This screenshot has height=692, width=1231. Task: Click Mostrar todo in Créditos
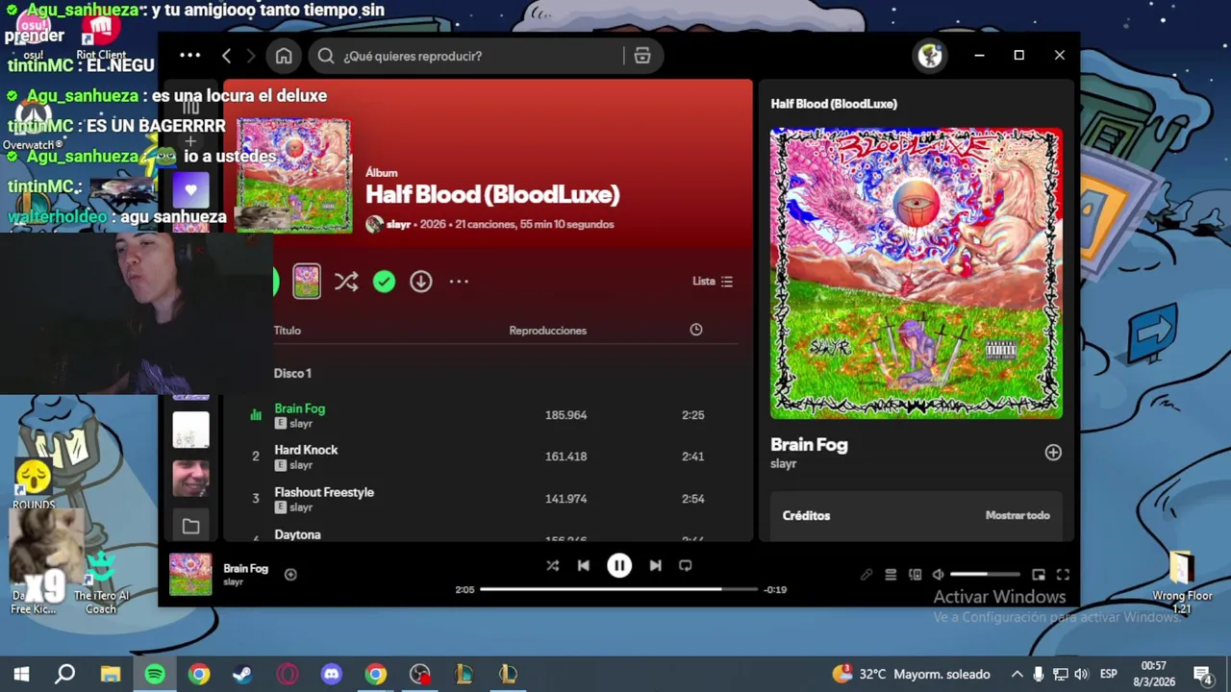pyautogui.click(x=1017, y=515)
